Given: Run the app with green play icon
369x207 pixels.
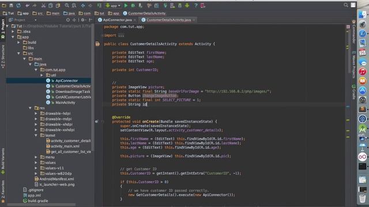Looking at the screenshot, I should point(126,5).
